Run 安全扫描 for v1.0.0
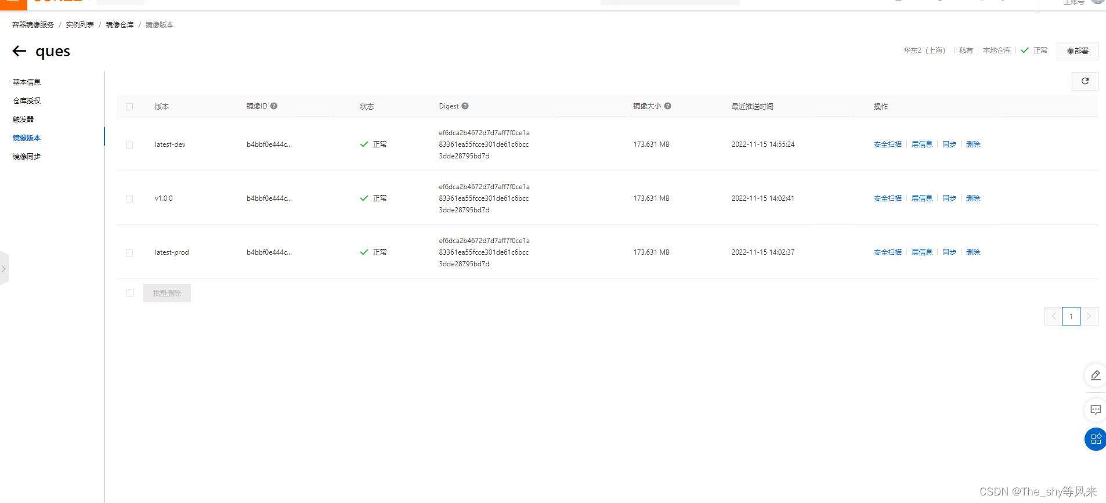This screenshot has height=503, width=1106. (x=888, y=198)
